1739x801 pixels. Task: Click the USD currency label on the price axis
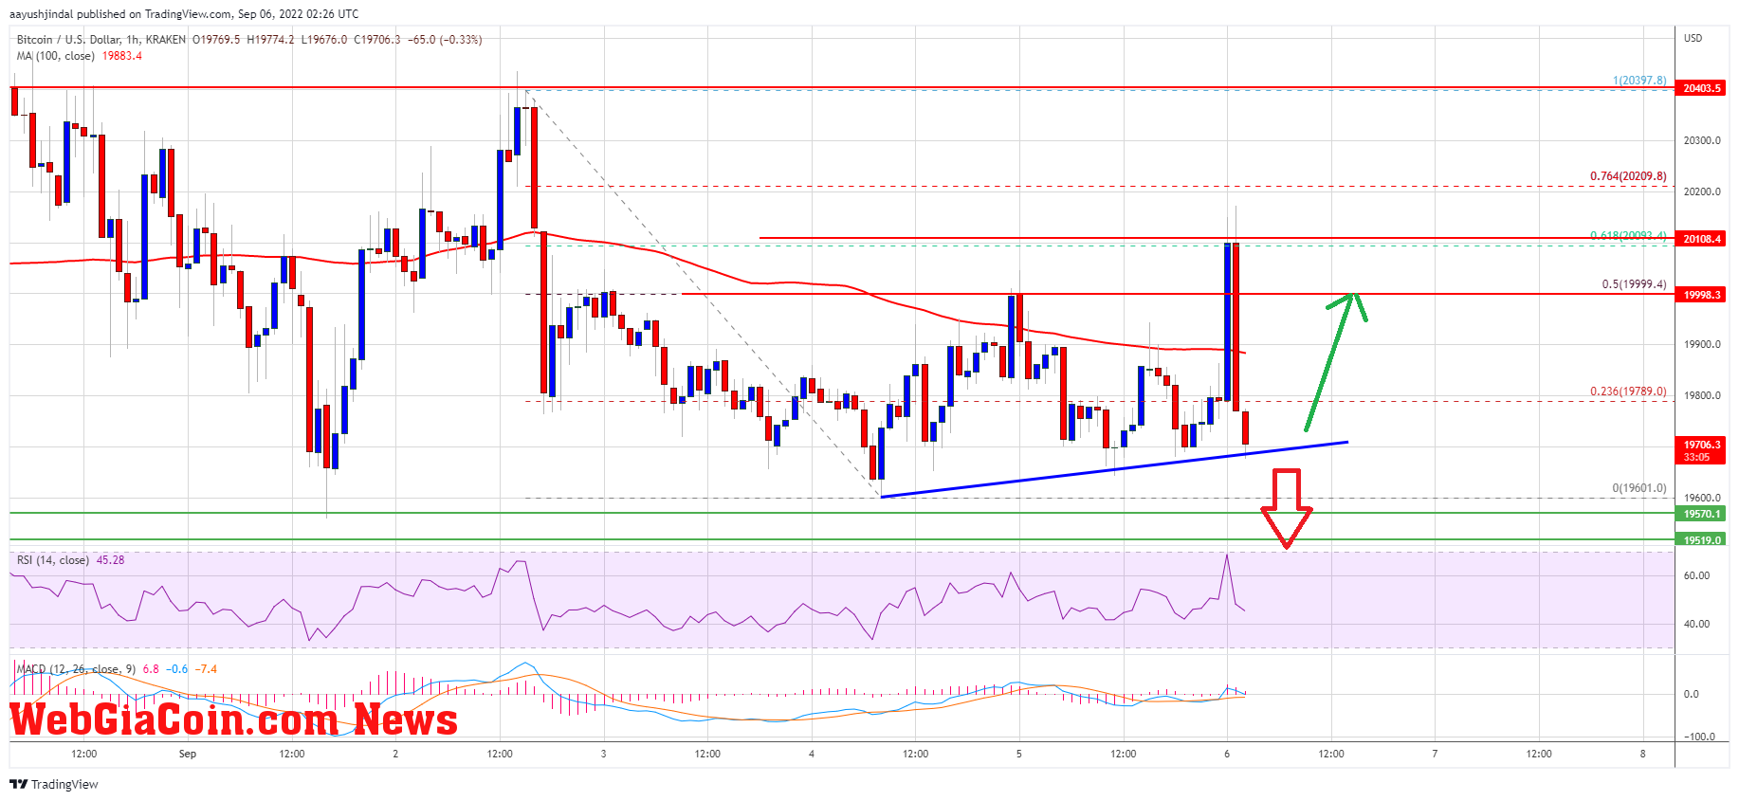click(1693, 39)
